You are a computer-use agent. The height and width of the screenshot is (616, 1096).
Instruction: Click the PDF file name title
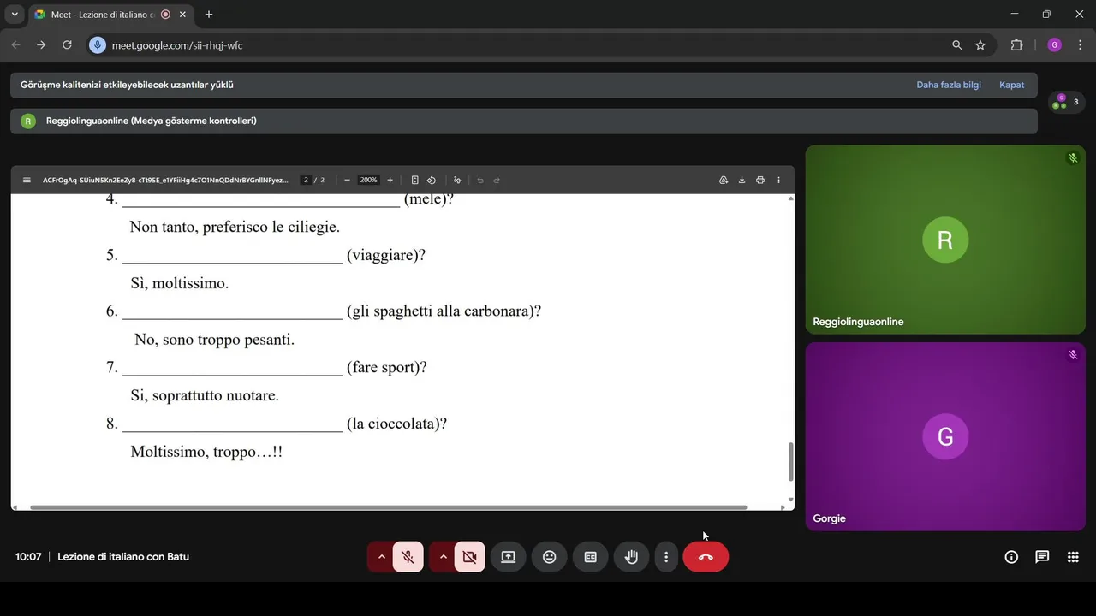pyautogui.click(x=166, y=181)
